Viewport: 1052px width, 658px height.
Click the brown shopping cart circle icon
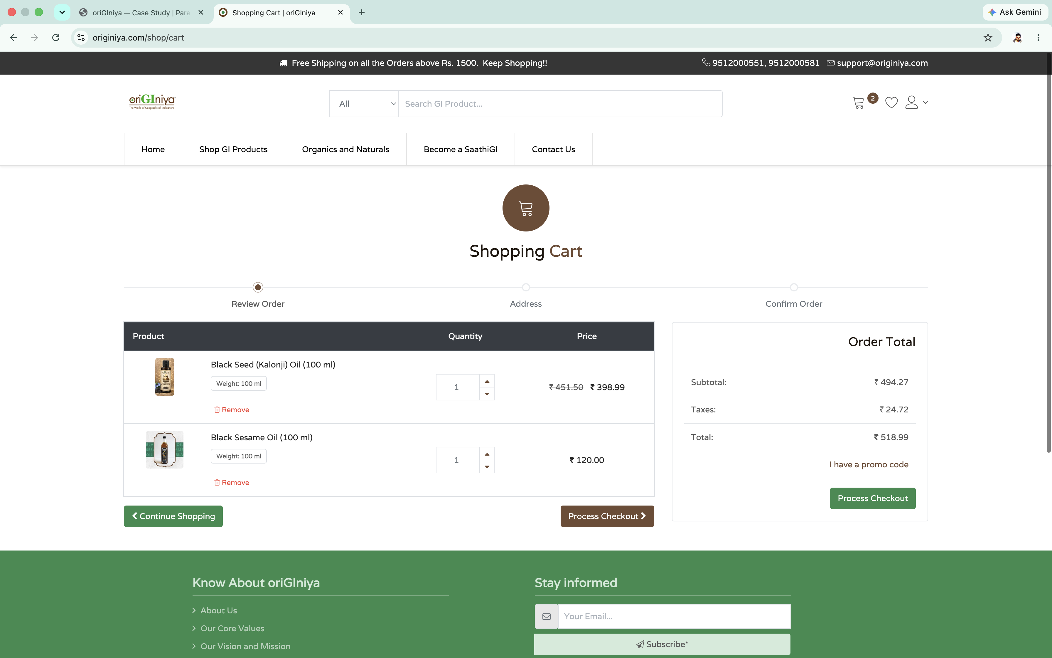(x=526, y=208)
